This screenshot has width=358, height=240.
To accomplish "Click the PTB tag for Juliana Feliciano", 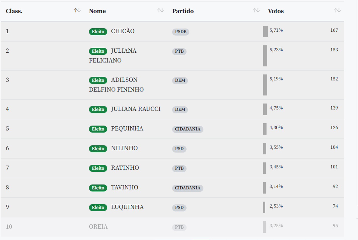I will click(x=179, y=51).
